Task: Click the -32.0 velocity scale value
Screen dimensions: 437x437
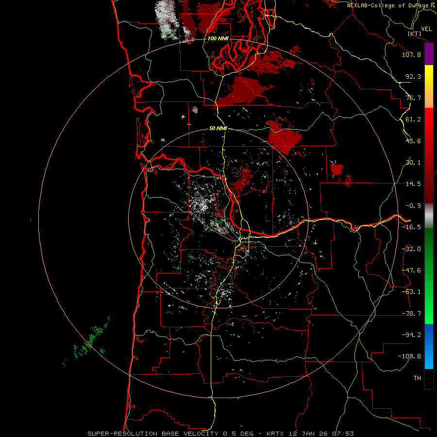Action: [411, 249]
